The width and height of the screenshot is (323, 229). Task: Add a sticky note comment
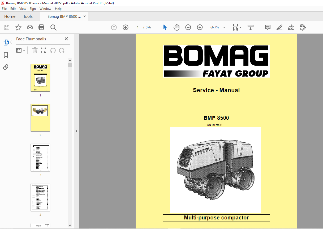click(x=268, y=27)
